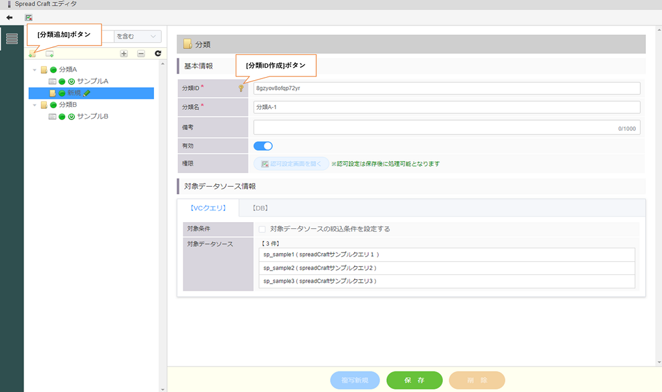Click the 分類名 input field
The image size is (662, 392).
447,107
